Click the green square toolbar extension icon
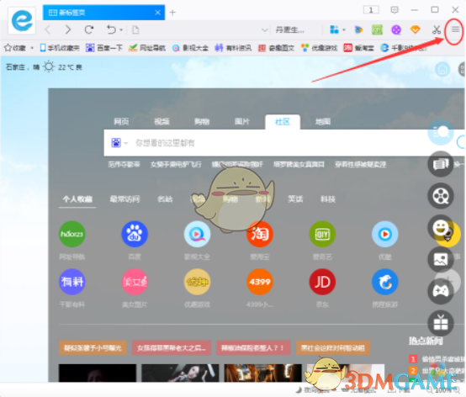This screenshot has height=397, width=466. pyautogui.click(x=377, y=29)
